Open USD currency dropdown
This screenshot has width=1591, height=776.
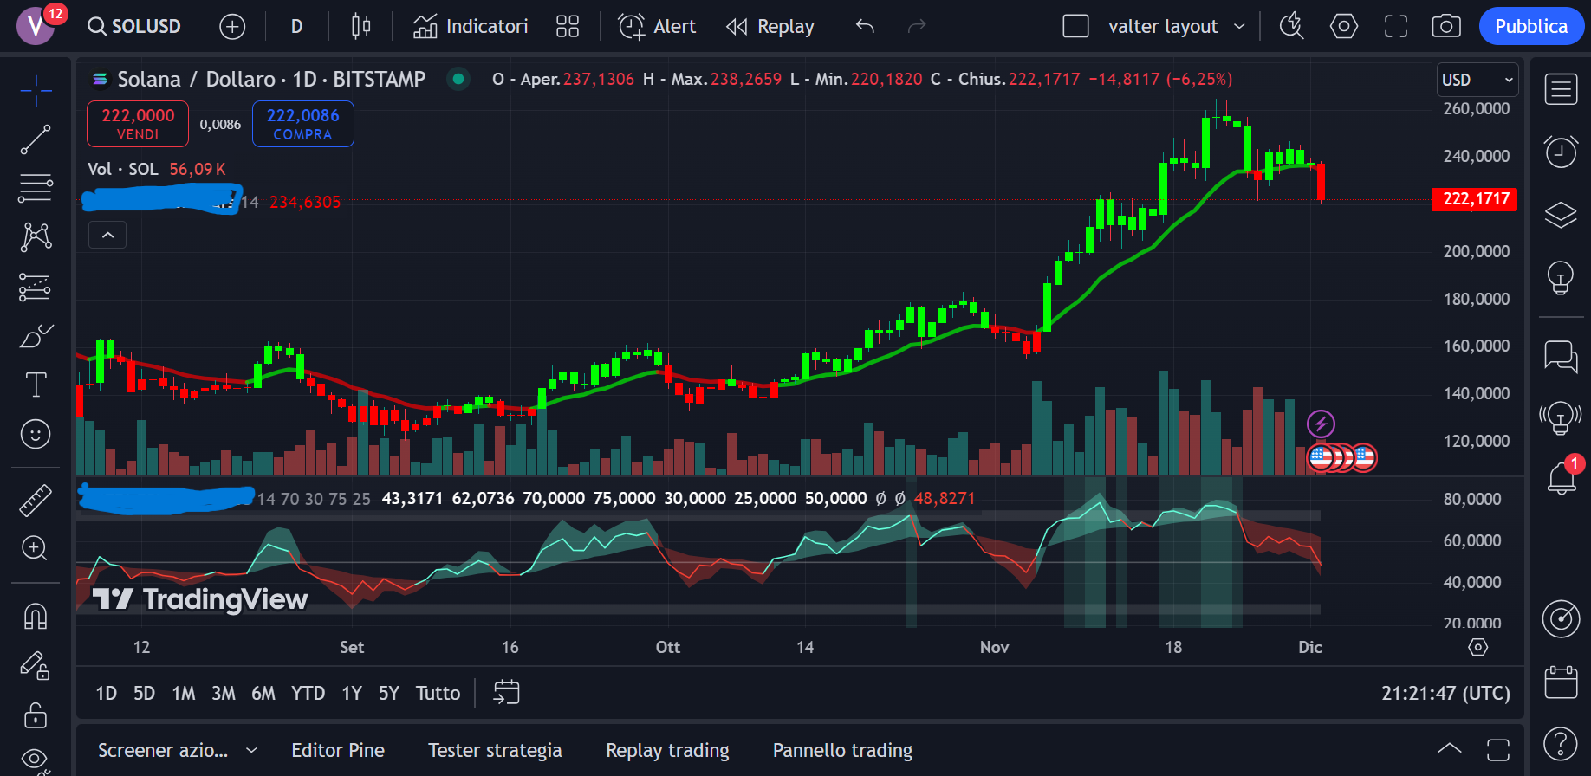(x=1477, y=80)
